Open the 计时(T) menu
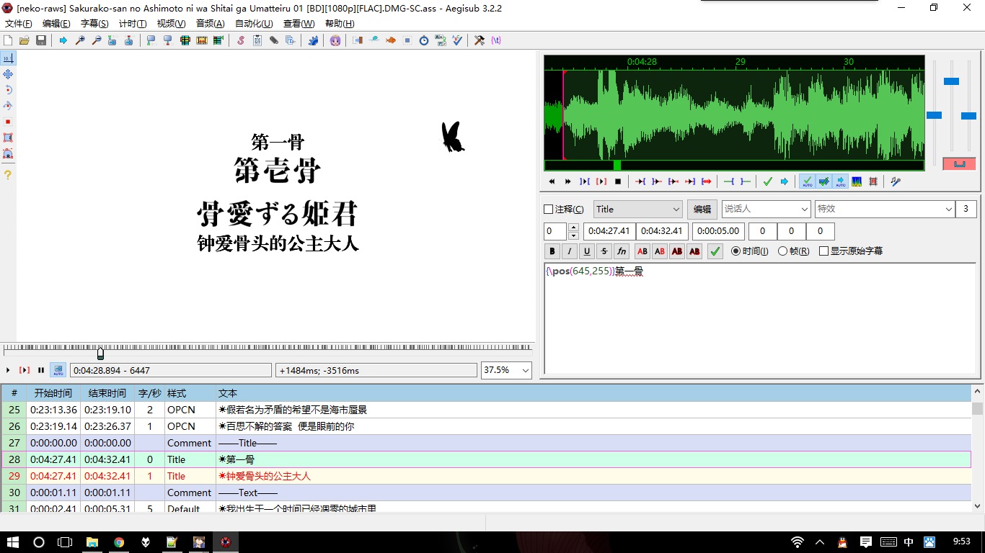 (x=133, y=24)
